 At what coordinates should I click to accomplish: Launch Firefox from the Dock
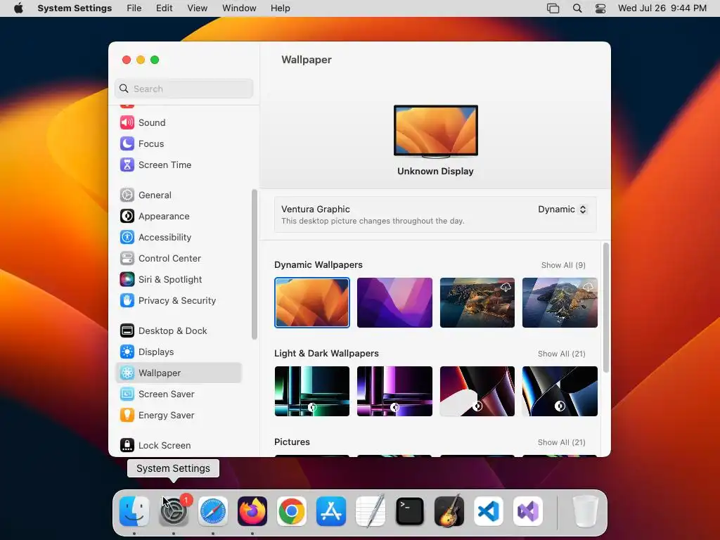[252, 511]
